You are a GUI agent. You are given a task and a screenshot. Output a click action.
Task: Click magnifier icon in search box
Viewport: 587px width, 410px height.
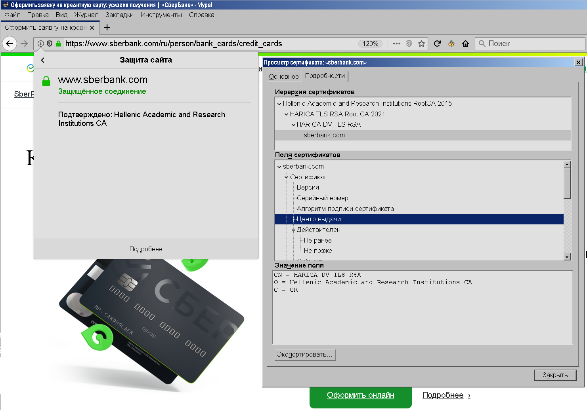[482, 44]
